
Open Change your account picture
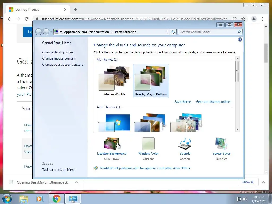coord(63,65)
